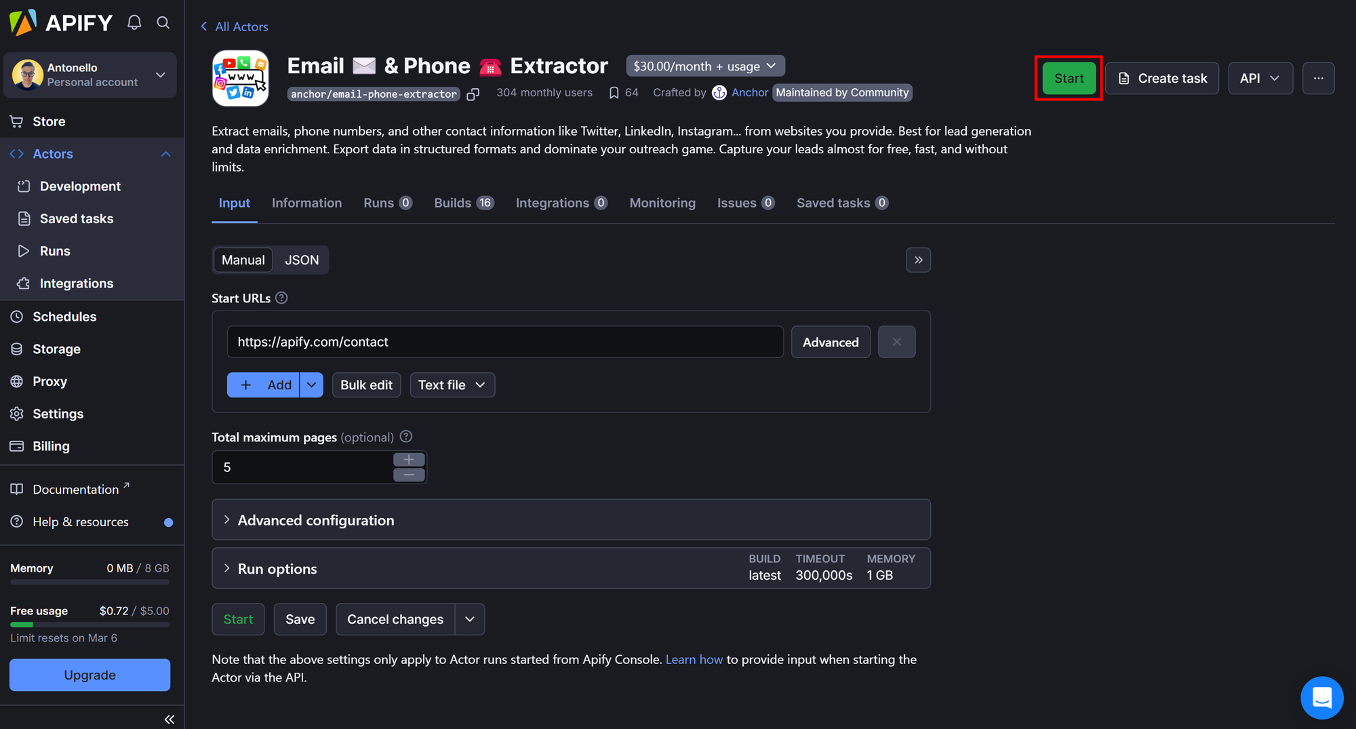Viewport: 1356px width, 729px height.
Task: Switch to the Information tab
Action: coord(306,203)
